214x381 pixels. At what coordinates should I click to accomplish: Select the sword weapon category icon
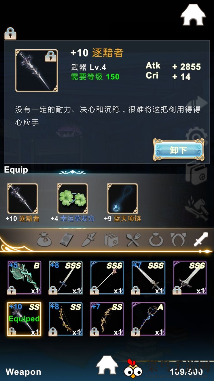point(201,239)
